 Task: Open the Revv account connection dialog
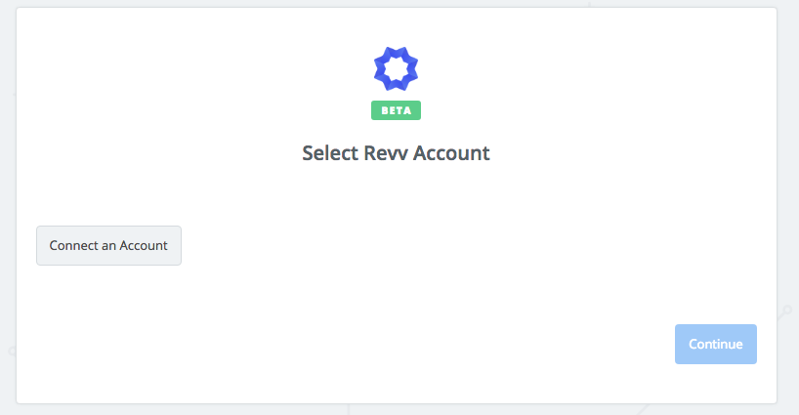click(108, 245)
